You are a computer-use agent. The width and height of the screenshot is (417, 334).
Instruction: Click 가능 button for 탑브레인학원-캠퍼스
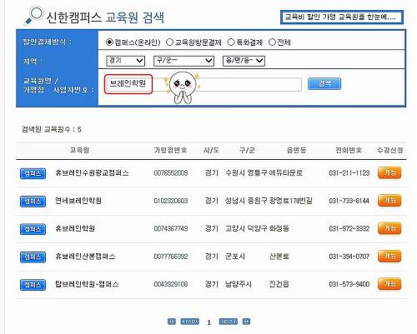(x=389, y=284)
